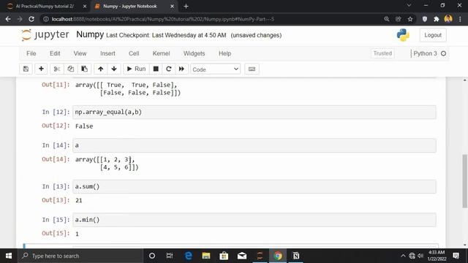The image size is (468, 263).
Task: Open the Chrome profile avatar
Action: pyautogui.click(x=448, y=19)
